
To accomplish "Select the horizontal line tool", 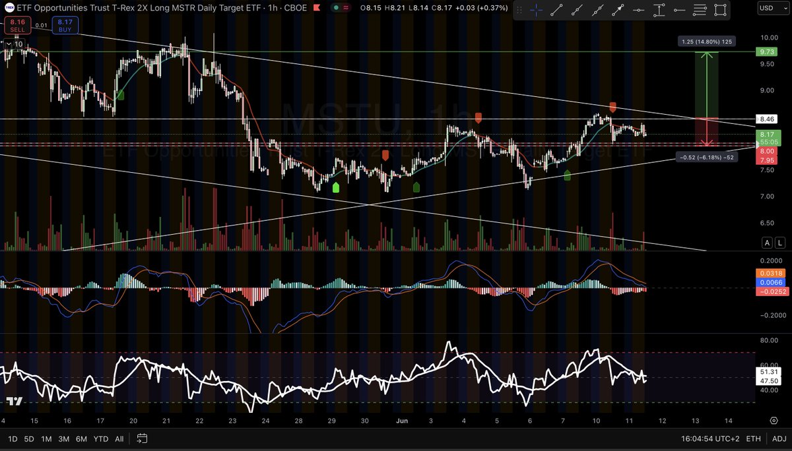I will [x=639, y=10].
